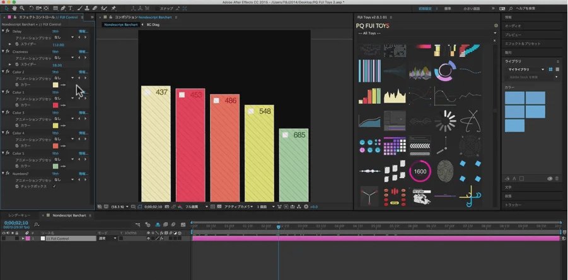The width and height of the screenshot is (568, 280).
Task: Switch to the Render Queue tab
Action: point(19,215)
